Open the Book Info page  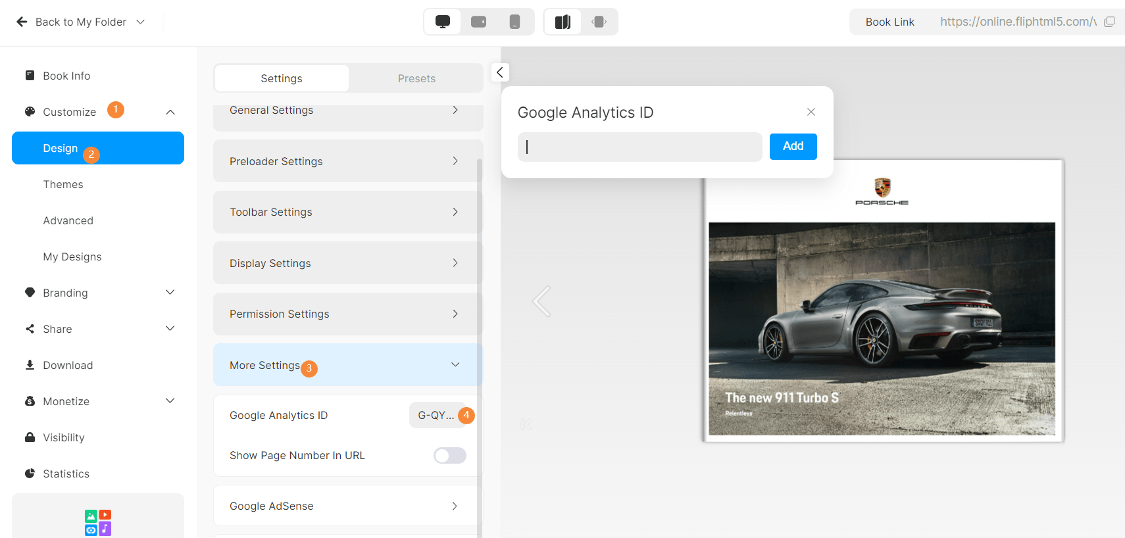point(66,76)
